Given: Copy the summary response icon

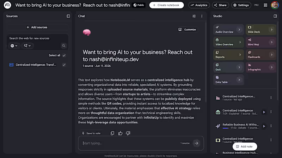Looking at the screenshot, I should tap(112, 133).
